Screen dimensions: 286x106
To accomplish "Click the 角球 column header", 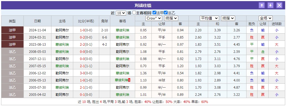I will pyautogui.click(x=105, y=21).
